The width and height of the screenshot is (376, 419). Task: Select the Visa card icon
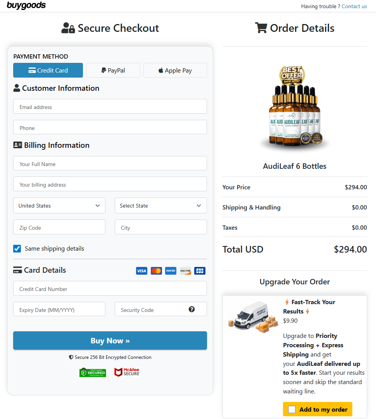[141, 270]
